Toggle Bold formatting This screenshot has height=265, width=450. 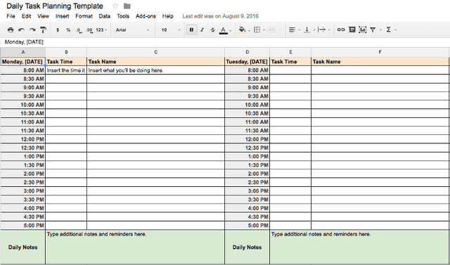[x=192, y=30]
